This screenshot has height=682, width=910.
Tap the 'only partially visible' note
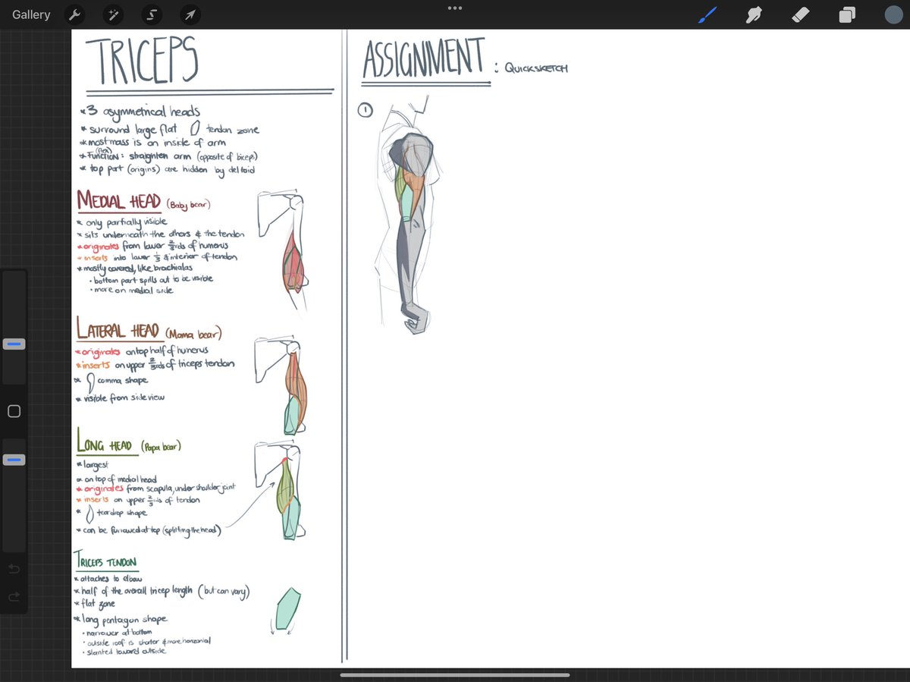[123, 222]
